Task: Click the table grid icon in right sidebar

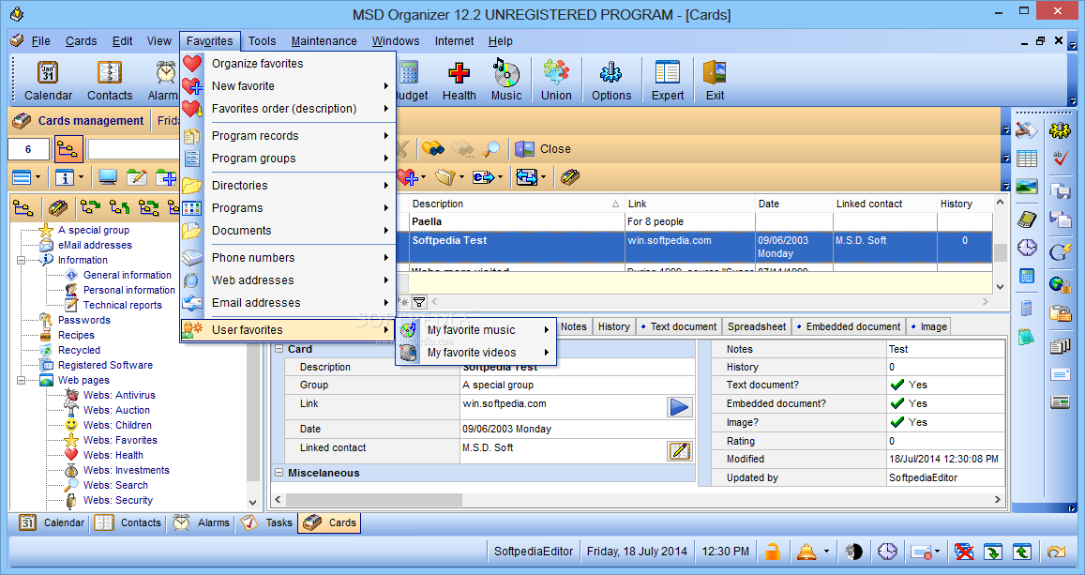Action: pyautogui.click(x=1027, y=159)
